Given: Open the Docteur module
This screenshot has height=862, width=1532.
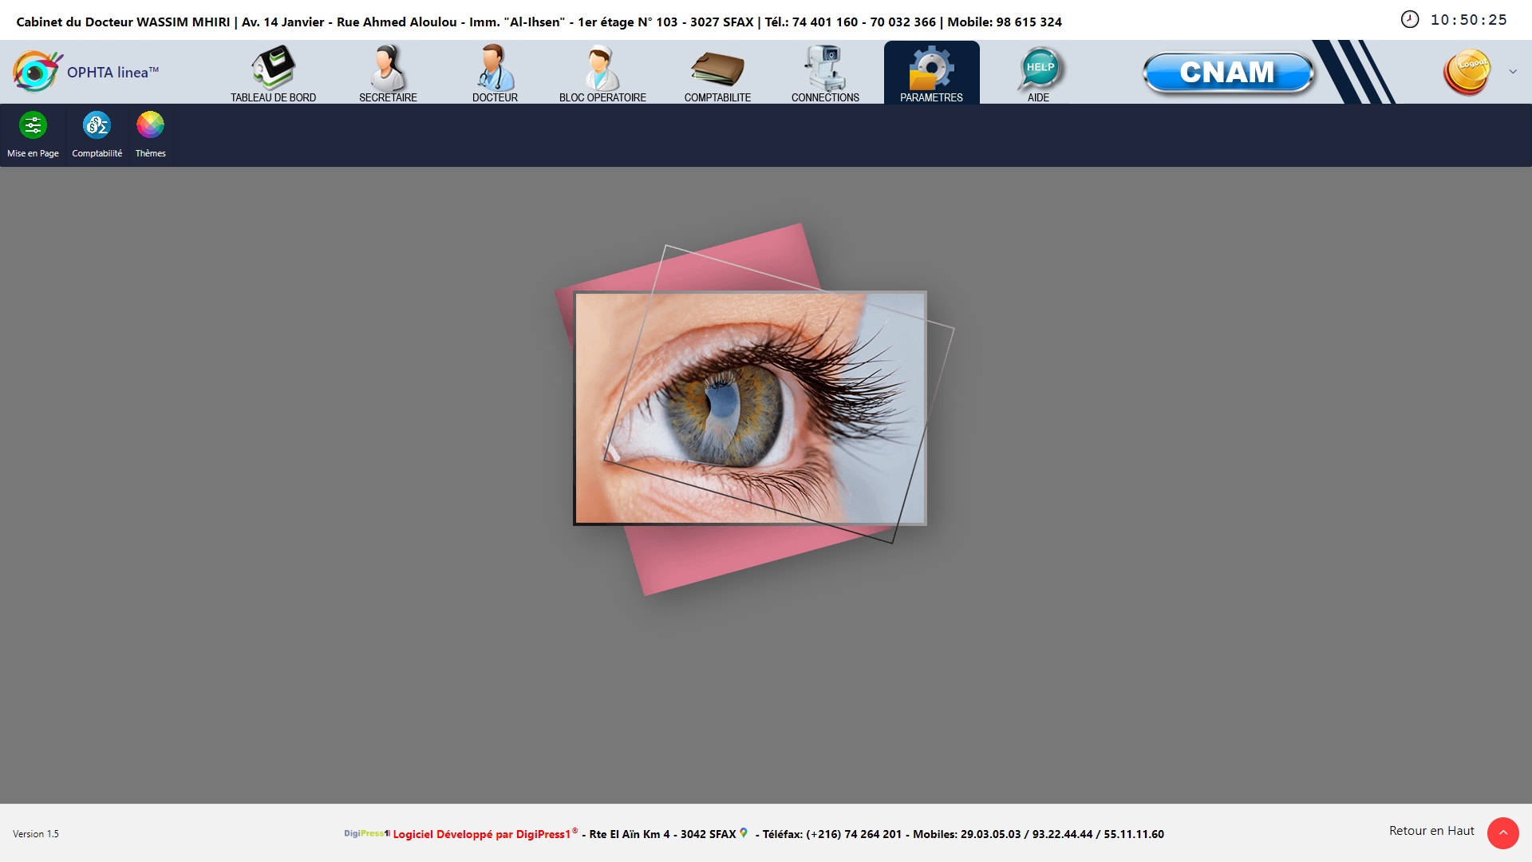Looking at the screenshot, I should [495, 73].
